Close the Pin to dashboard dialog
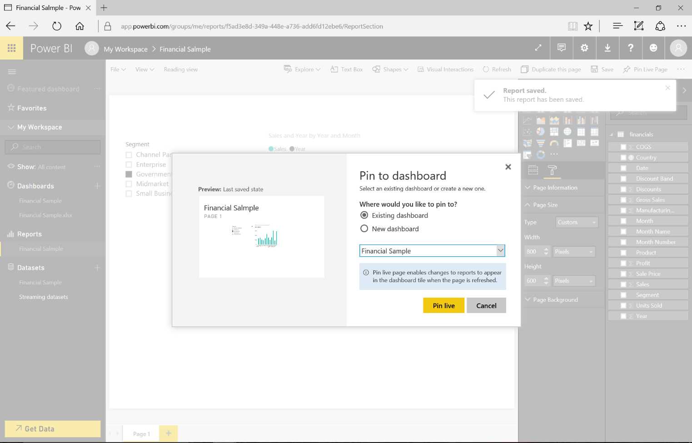 [508, 167]
